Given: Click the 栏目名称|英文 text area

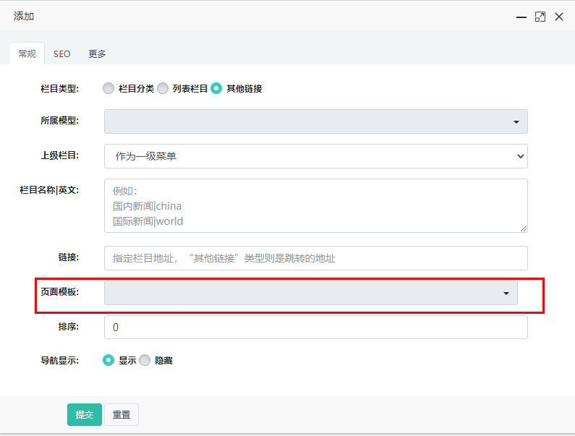Looking at the screenshot, I should [x=316, y=206].
